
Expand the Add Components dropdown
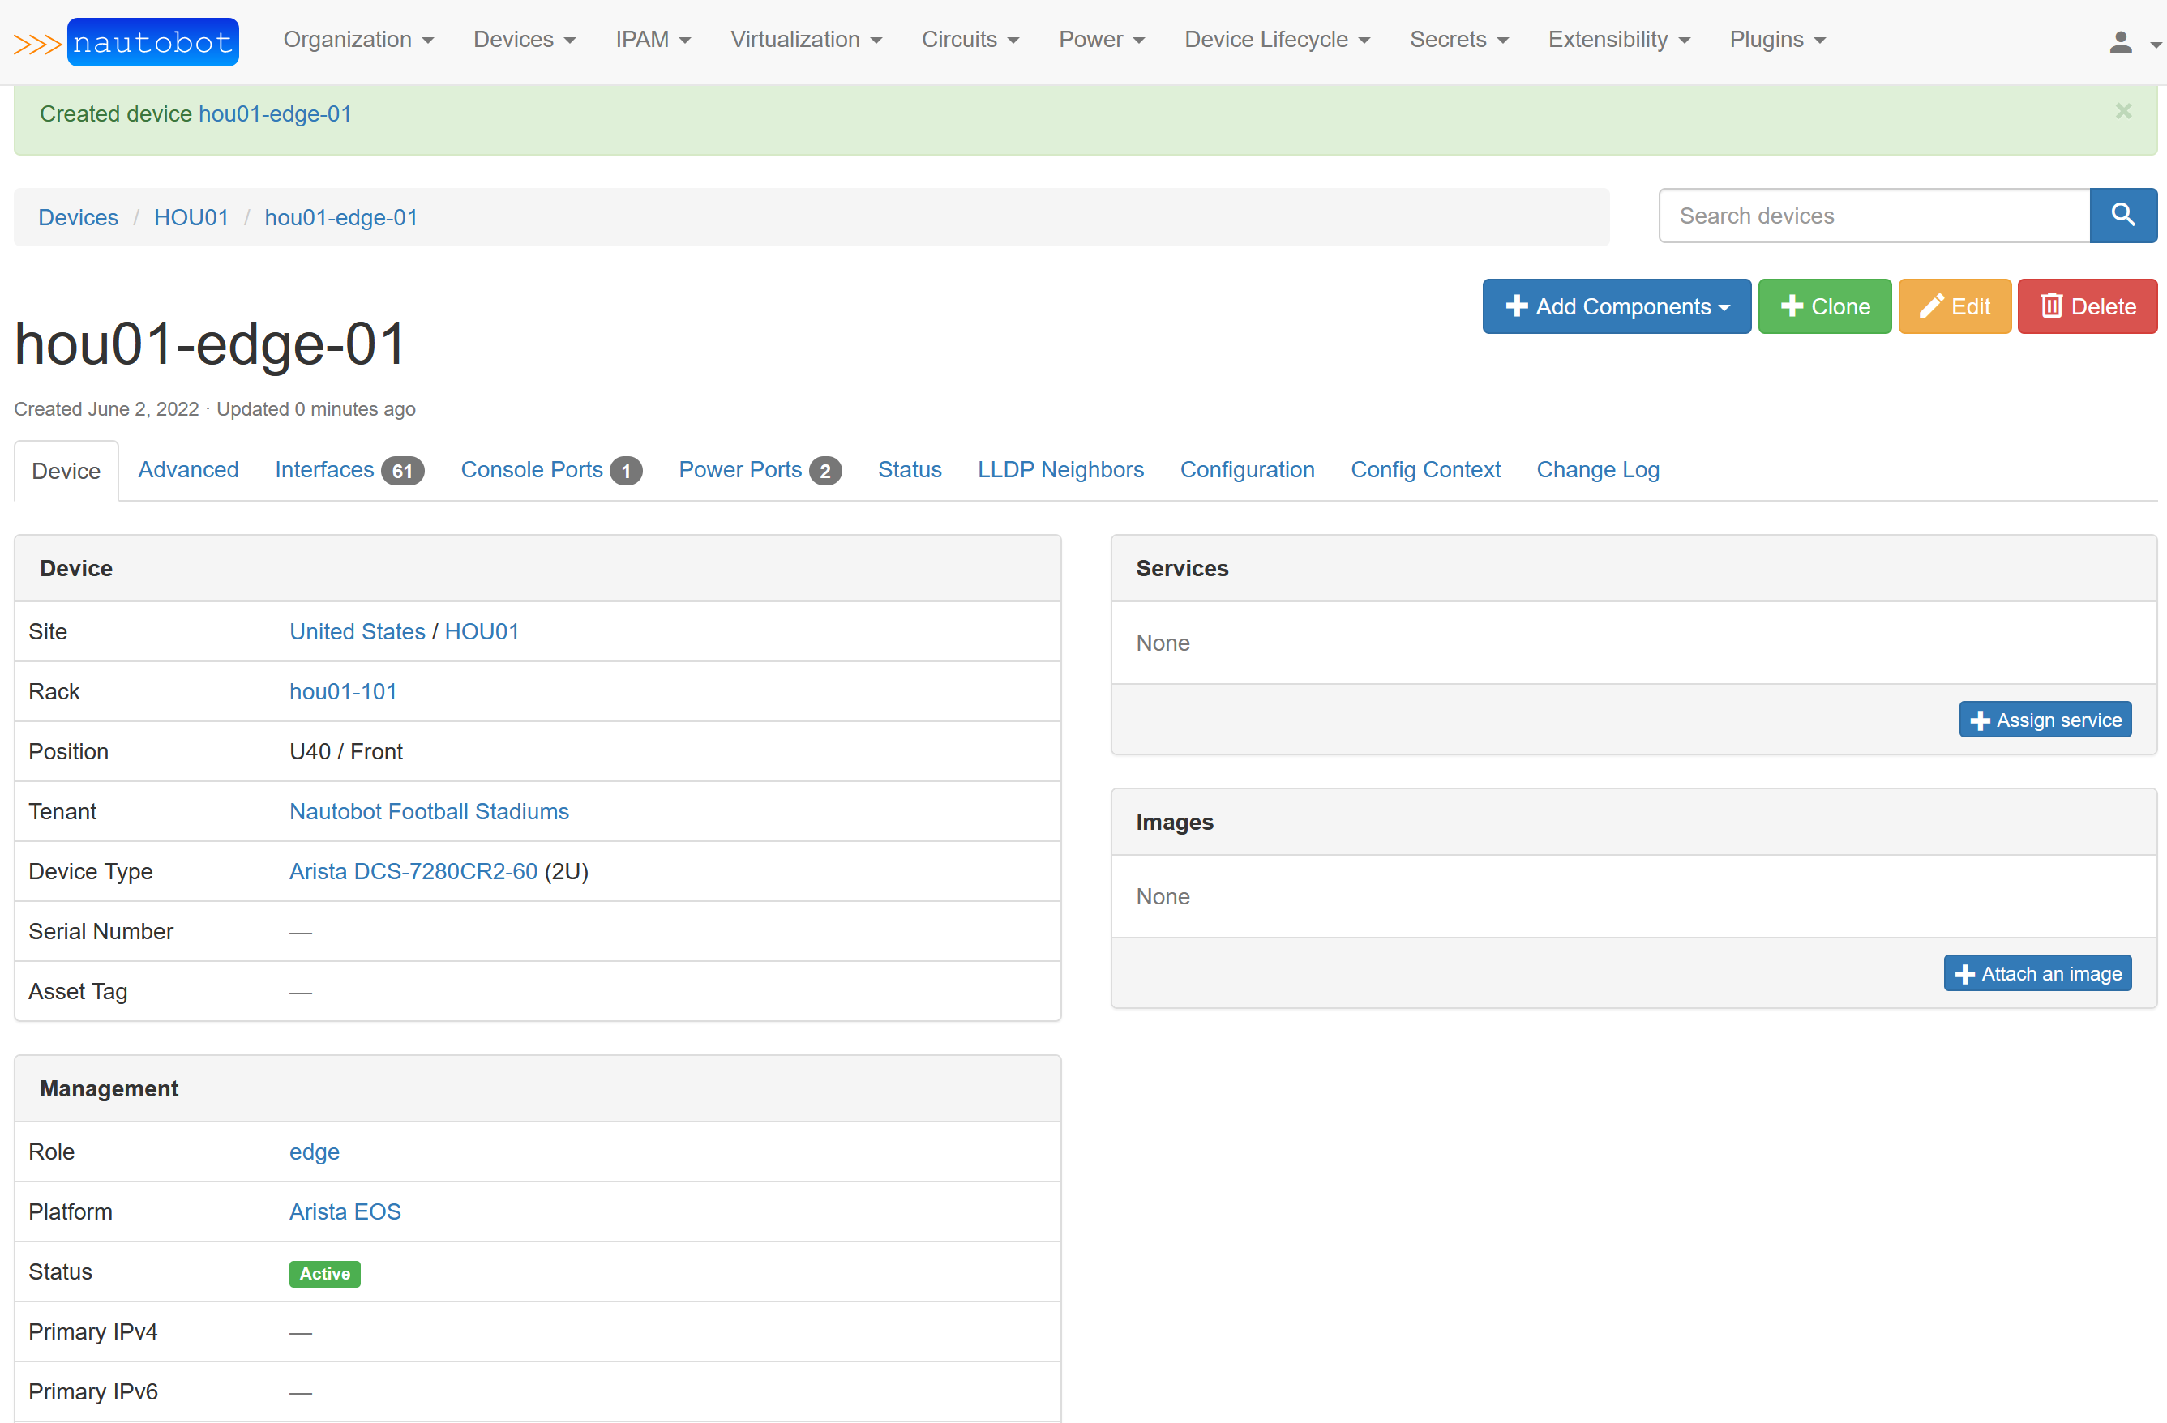tap(1617, 306)
